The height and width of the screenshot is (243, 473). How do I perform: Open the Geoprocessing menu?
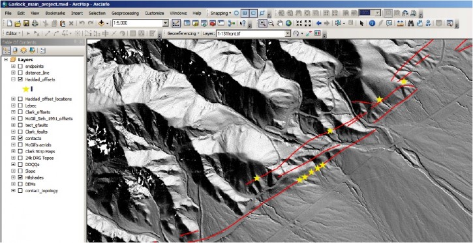click(x=125, y=13)
